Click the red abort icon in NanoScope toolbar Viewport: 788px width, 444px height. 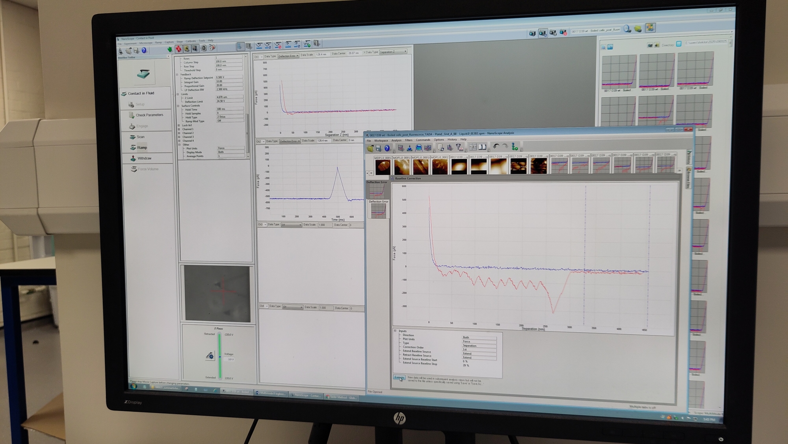[x=178, y=49]
